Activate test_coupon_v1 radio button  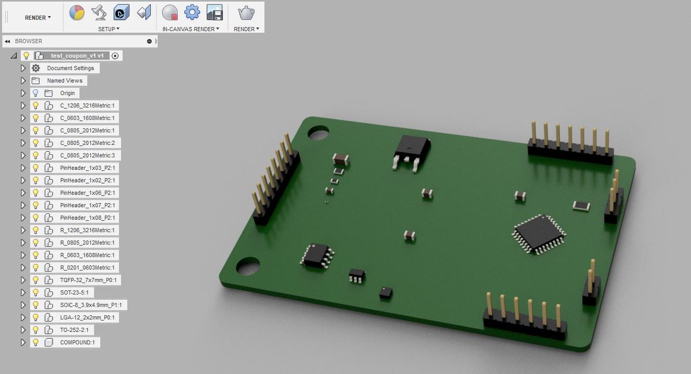coord(115,56)
